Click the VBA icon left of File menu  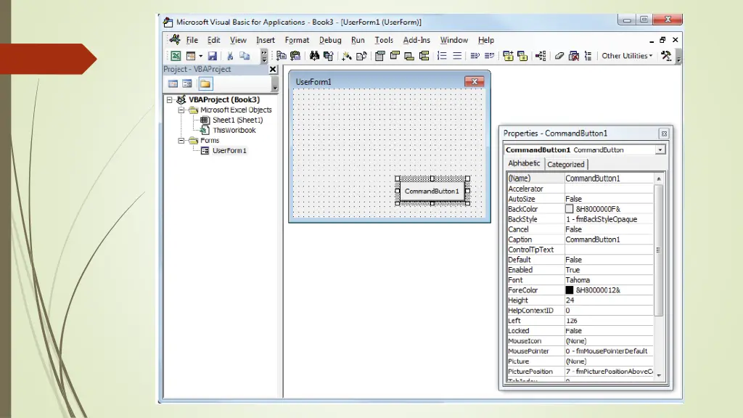coord(175,40)
